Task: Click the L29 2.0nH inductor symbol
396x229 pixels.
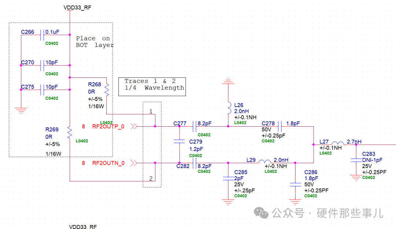Action: [x=265, y=163]
